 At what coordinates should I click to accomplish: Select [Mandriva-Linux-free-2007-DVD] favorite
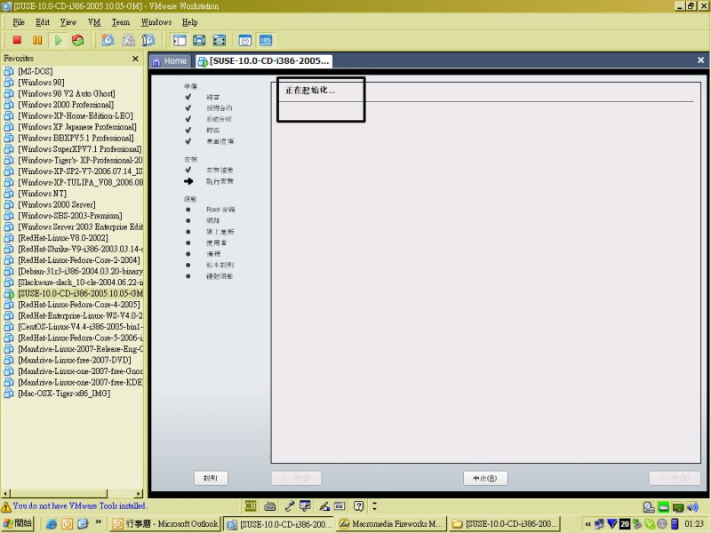coord(75,361)
